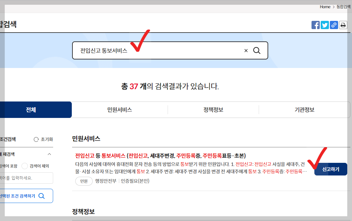The width and height of the screenshot is (352, 221).
Task: Switch to the 정책정보 tab
Action: coord(213,109)
